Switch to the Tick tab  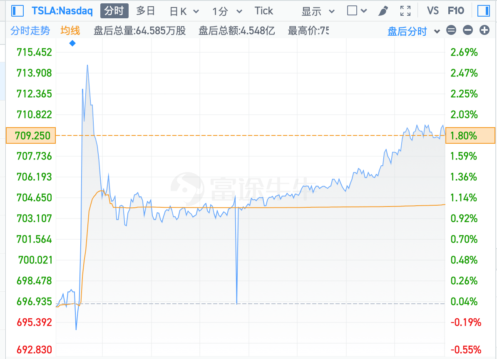coord(264,11)
